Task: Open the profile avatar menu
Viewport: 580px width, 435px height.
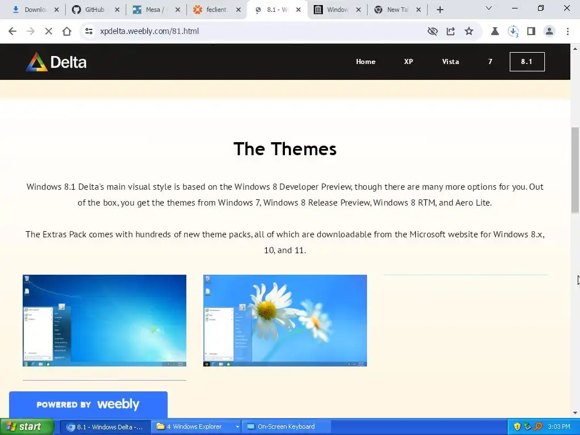Action: [549, 31]
